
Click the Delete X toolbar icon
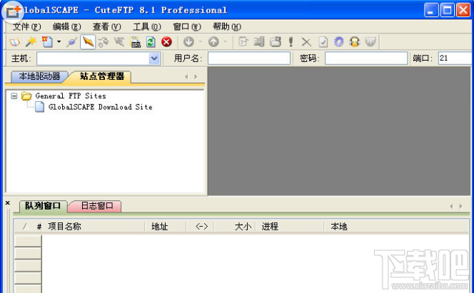[x=306, y=42]
